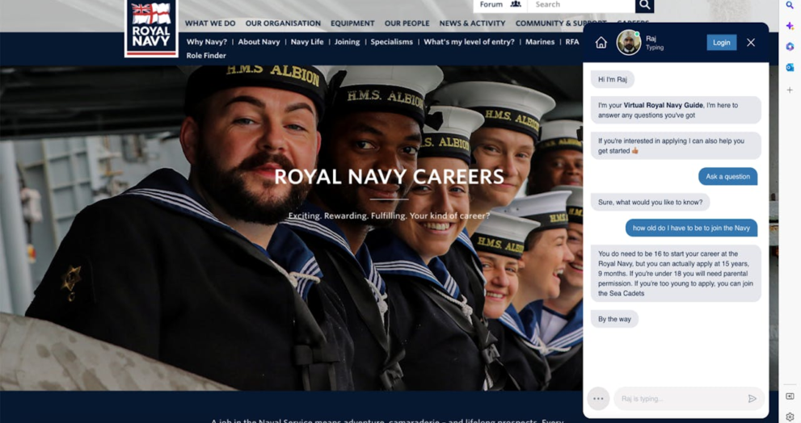This screenshot has height=423, width=801.
Task: Open the Outlook sidebar icon
Action: click(x=790, y=67)
